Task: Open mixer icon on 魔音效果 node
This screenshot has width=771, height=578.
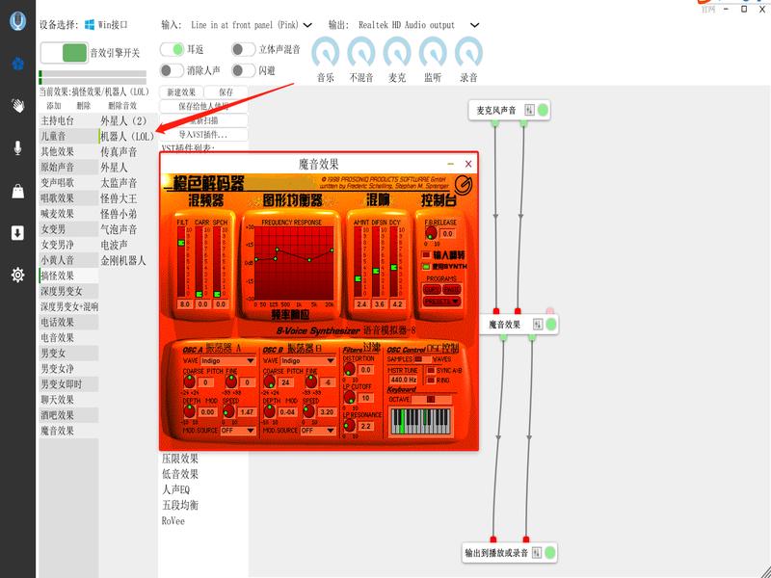Action: pos(538,324)
